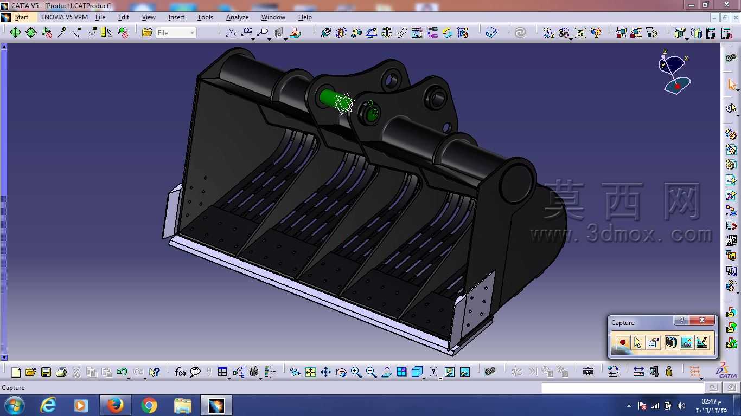Click the Coincidence Constraint icon
This screenshot has height=416, width=741.
pyautogui.click(x=325, y=33)
